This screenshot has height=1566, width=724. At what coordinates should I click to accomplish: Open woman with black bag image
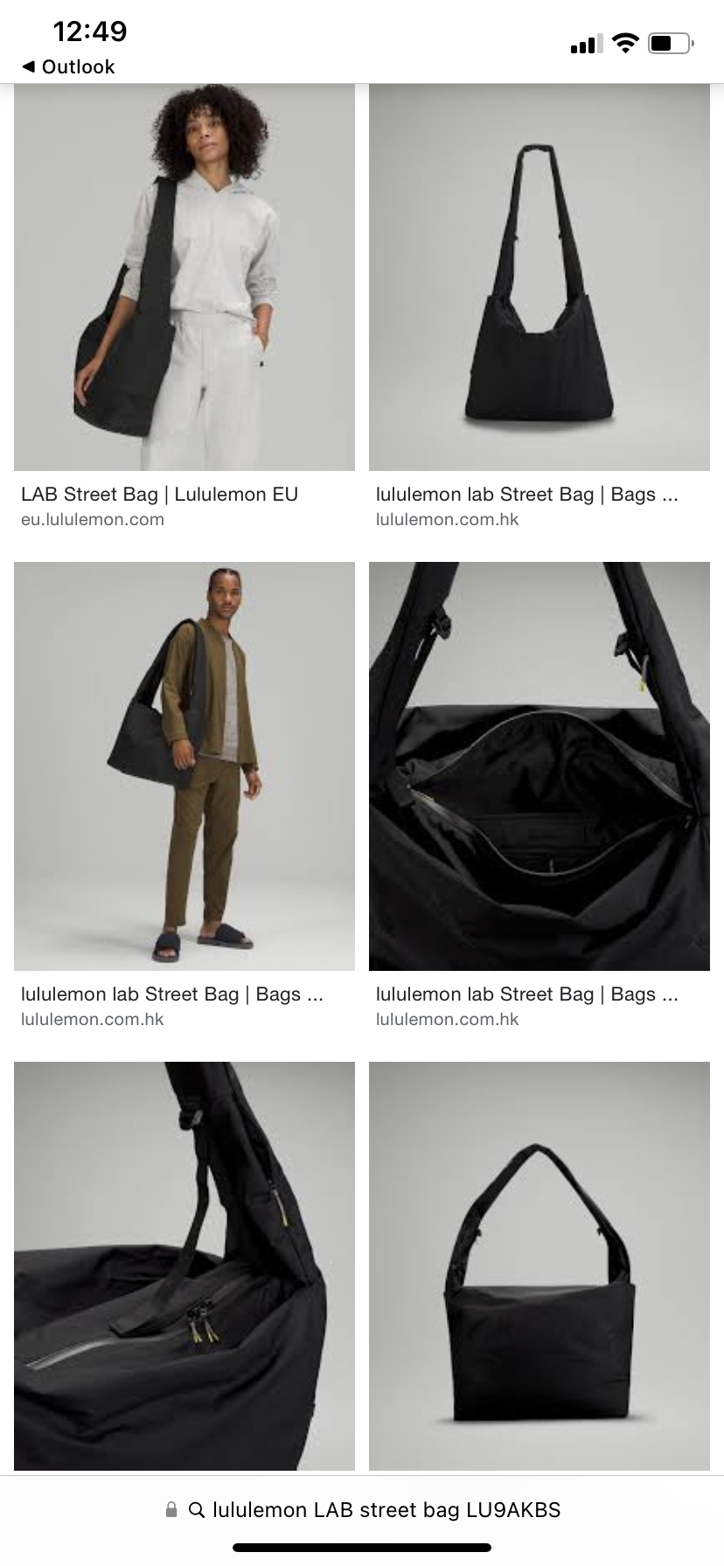[184, 277]
